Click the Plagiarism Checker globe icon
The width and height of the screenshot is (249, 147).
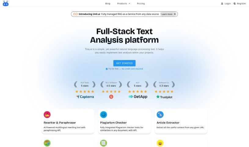[x=104, y=115]
